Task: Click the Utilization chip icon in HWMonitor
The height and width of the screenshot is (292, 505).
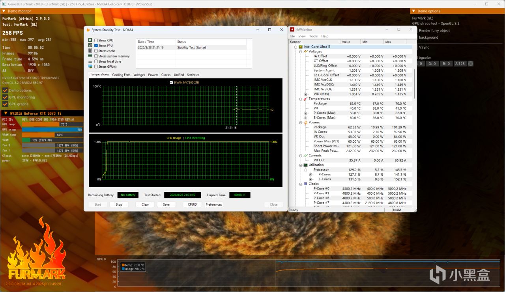Action: 305,165
